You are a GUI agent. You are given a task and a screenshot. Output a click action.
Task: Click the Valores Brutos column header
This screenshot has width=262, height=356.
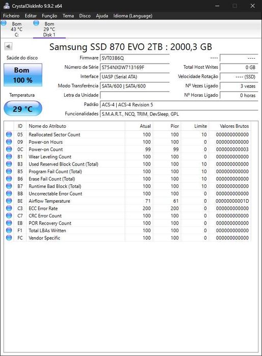[x=230, y=126]
